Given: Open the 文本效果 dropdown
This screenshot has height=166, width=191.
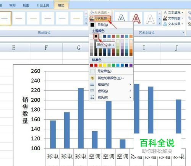Looking at the screenshot, I should [x=173, y=24].
